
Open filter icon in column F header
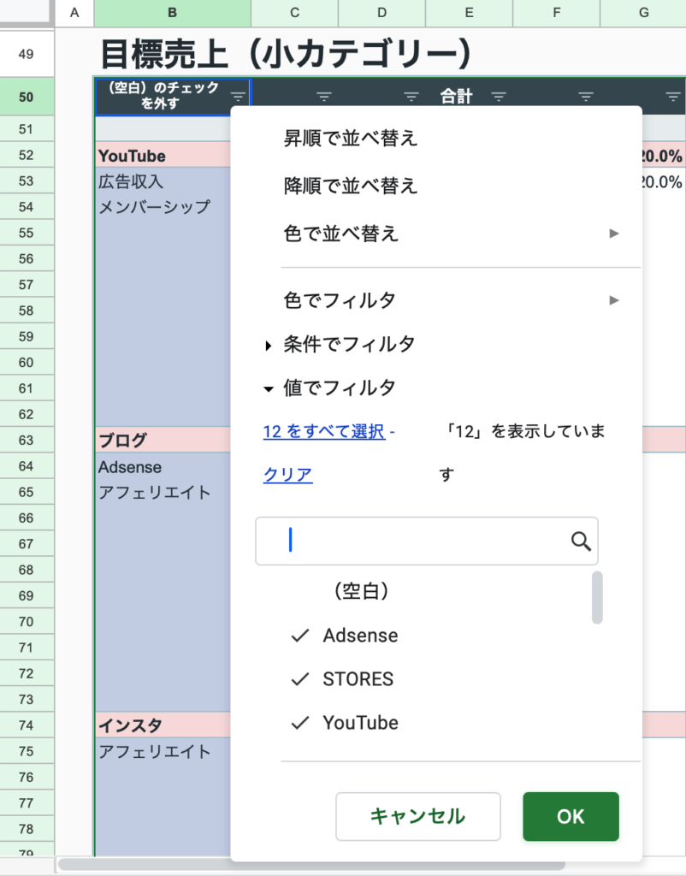tap(585, 97)
